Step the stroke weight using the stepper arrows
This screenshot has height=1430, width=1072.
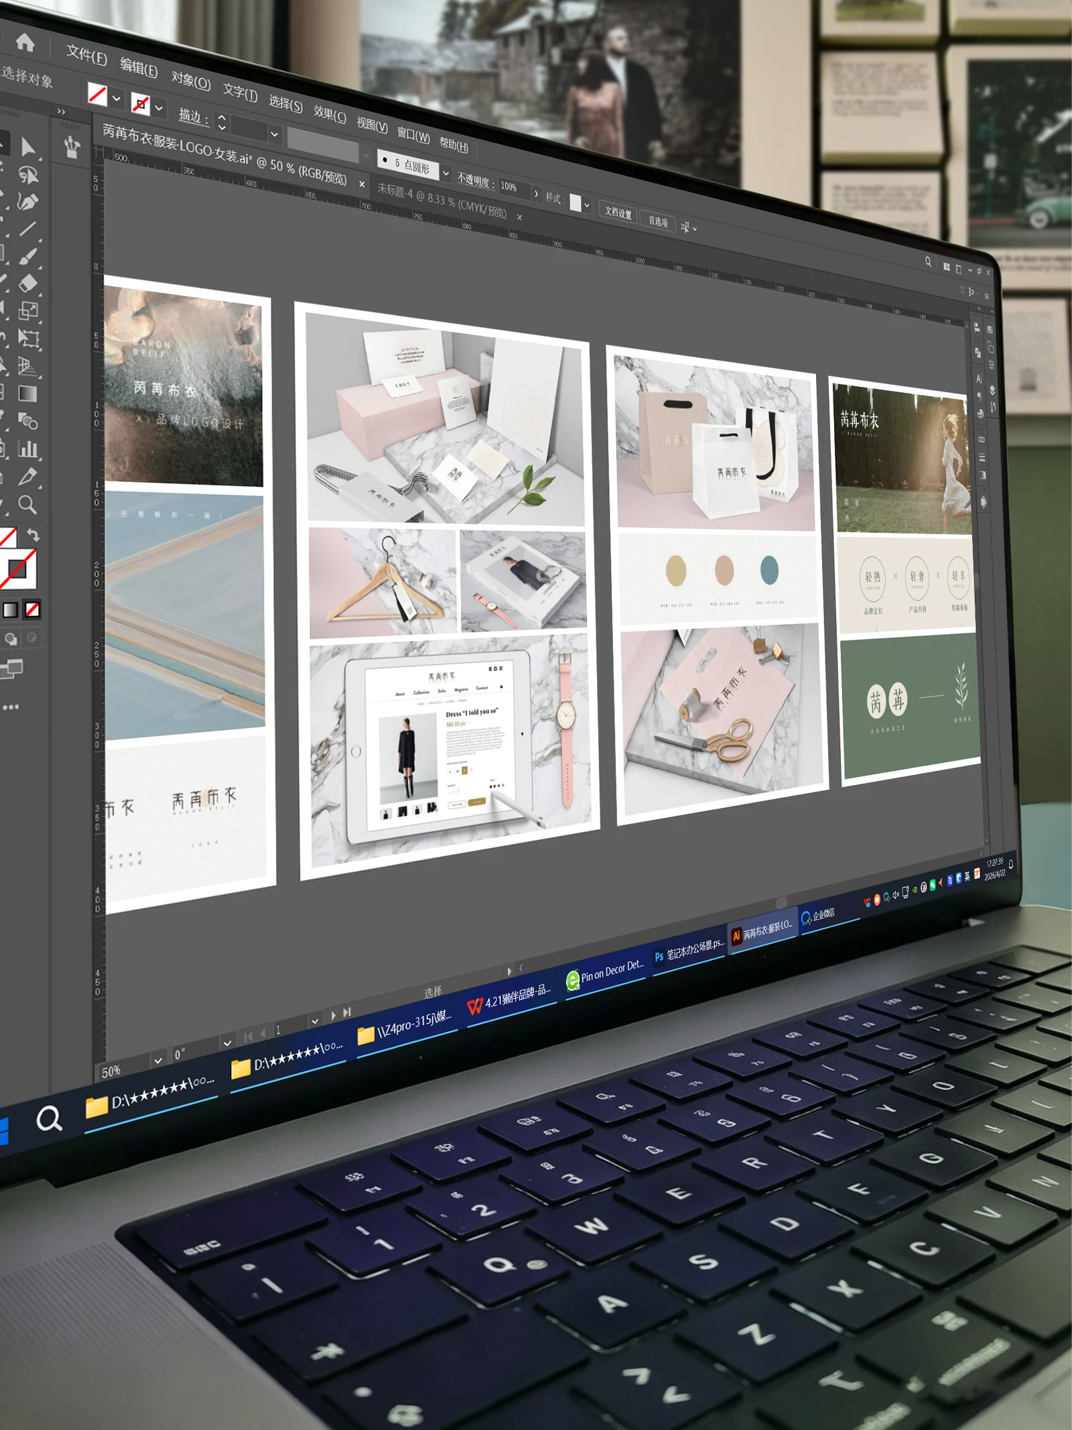[x=222, y=123]
